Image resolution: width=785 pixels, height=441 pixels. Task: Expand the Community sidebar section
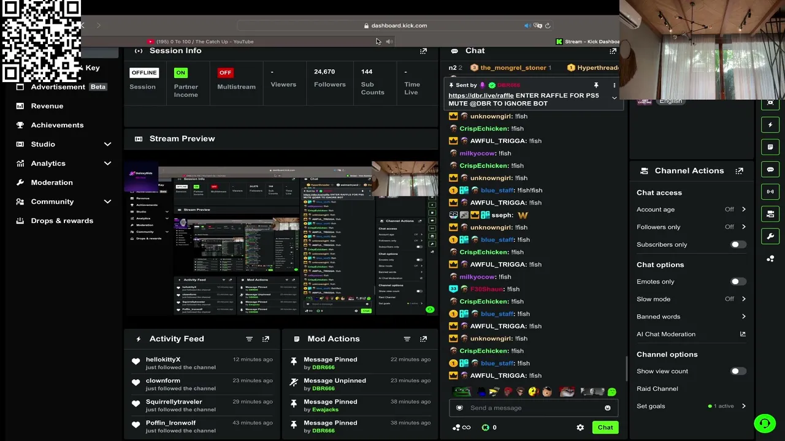(x=107, y=202)
